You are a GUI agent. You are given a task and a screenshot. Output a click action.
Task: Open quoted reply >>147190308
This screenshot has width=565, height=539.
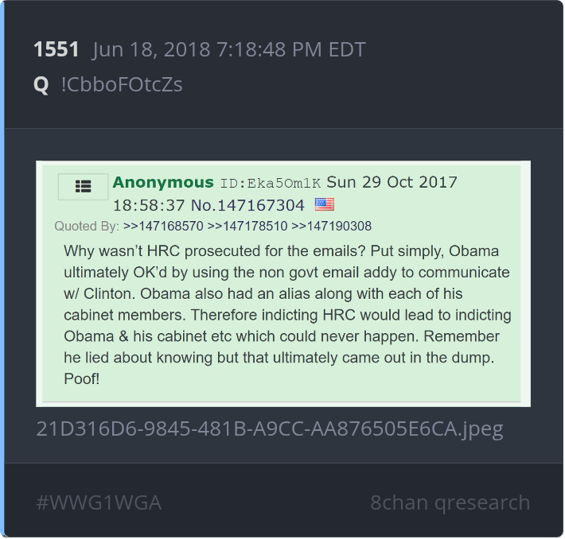pos(332,226)
